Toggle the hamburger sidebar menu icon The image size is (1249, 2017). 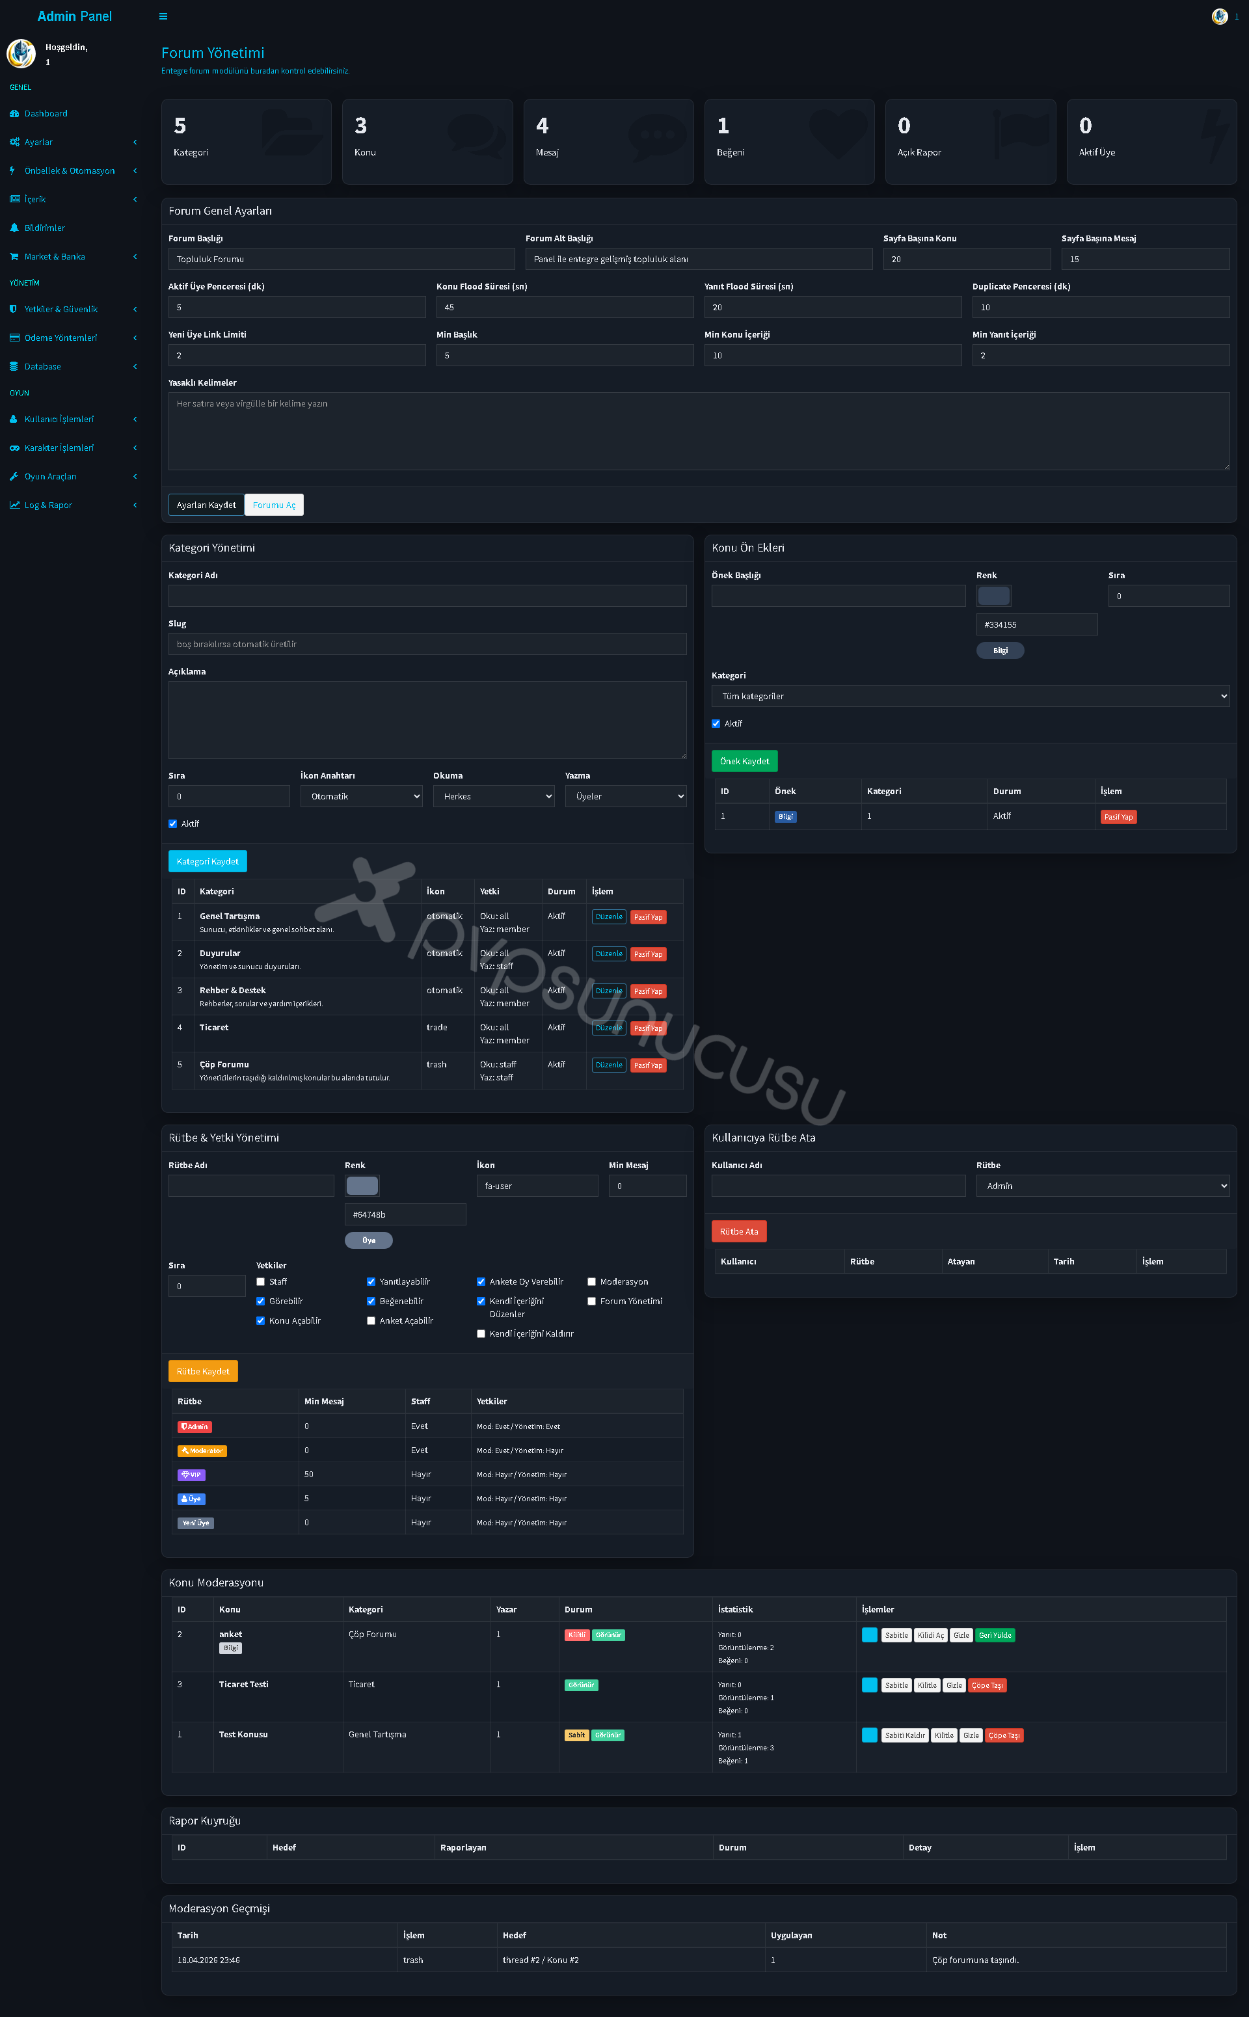coord(163,16)
